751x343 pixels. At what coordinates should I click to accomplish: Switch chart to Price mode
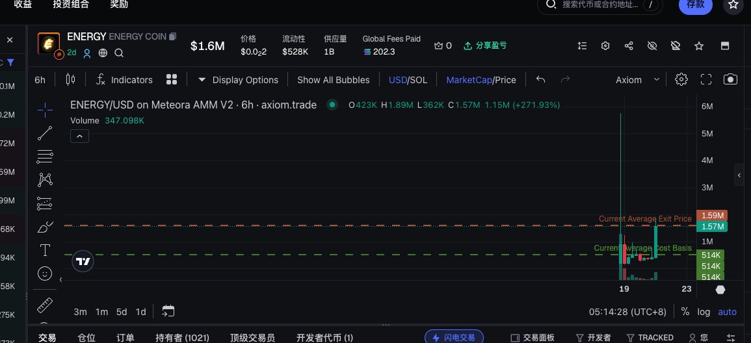click(506, 80)
